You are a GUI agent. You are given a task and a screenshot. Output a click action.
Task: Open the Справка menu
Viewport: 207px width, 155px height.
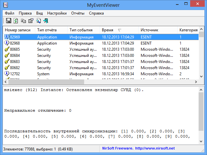(96, 13)
